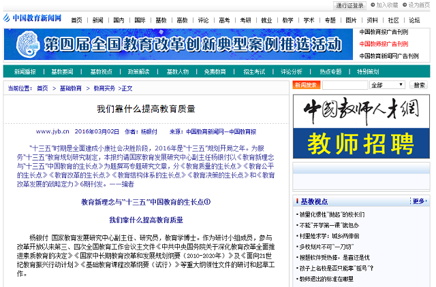Viewport: 436px width, 287px height.
Task: Go to 基础教育 in breadcrumb
Action: (71, 88)
